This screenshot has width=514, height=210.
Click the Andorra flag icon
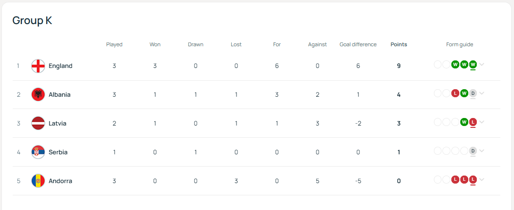[x=38, y=181]
